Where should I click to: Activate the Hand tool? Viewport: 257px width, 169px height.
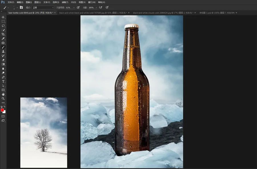(x=3, y=94)
